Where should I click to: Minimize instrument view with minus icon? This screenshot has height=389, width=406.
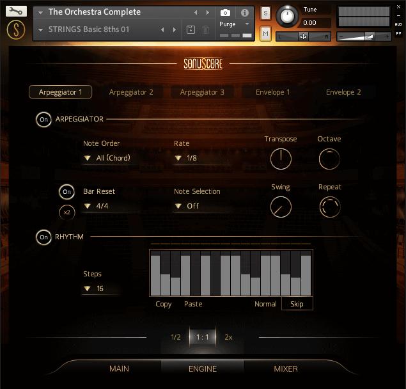399,15
